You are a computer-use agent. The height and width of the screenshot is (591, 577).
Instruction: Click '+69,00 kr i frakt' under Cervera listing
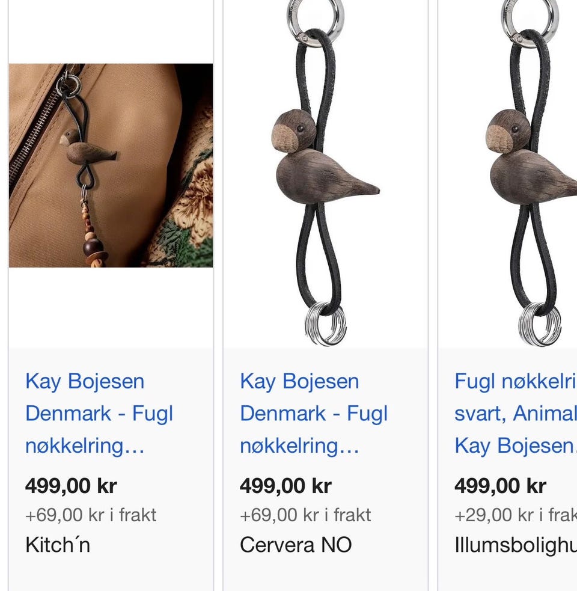pos(305,515)
